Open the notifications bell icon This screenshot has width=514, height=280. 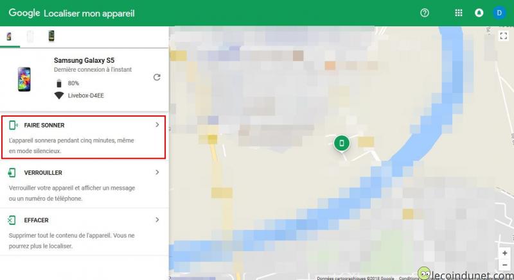point(479,13)
